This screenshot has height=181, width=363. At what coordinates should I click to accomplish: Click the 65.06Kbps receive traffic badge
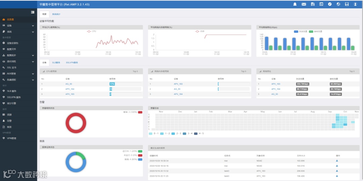click(336, 84)
